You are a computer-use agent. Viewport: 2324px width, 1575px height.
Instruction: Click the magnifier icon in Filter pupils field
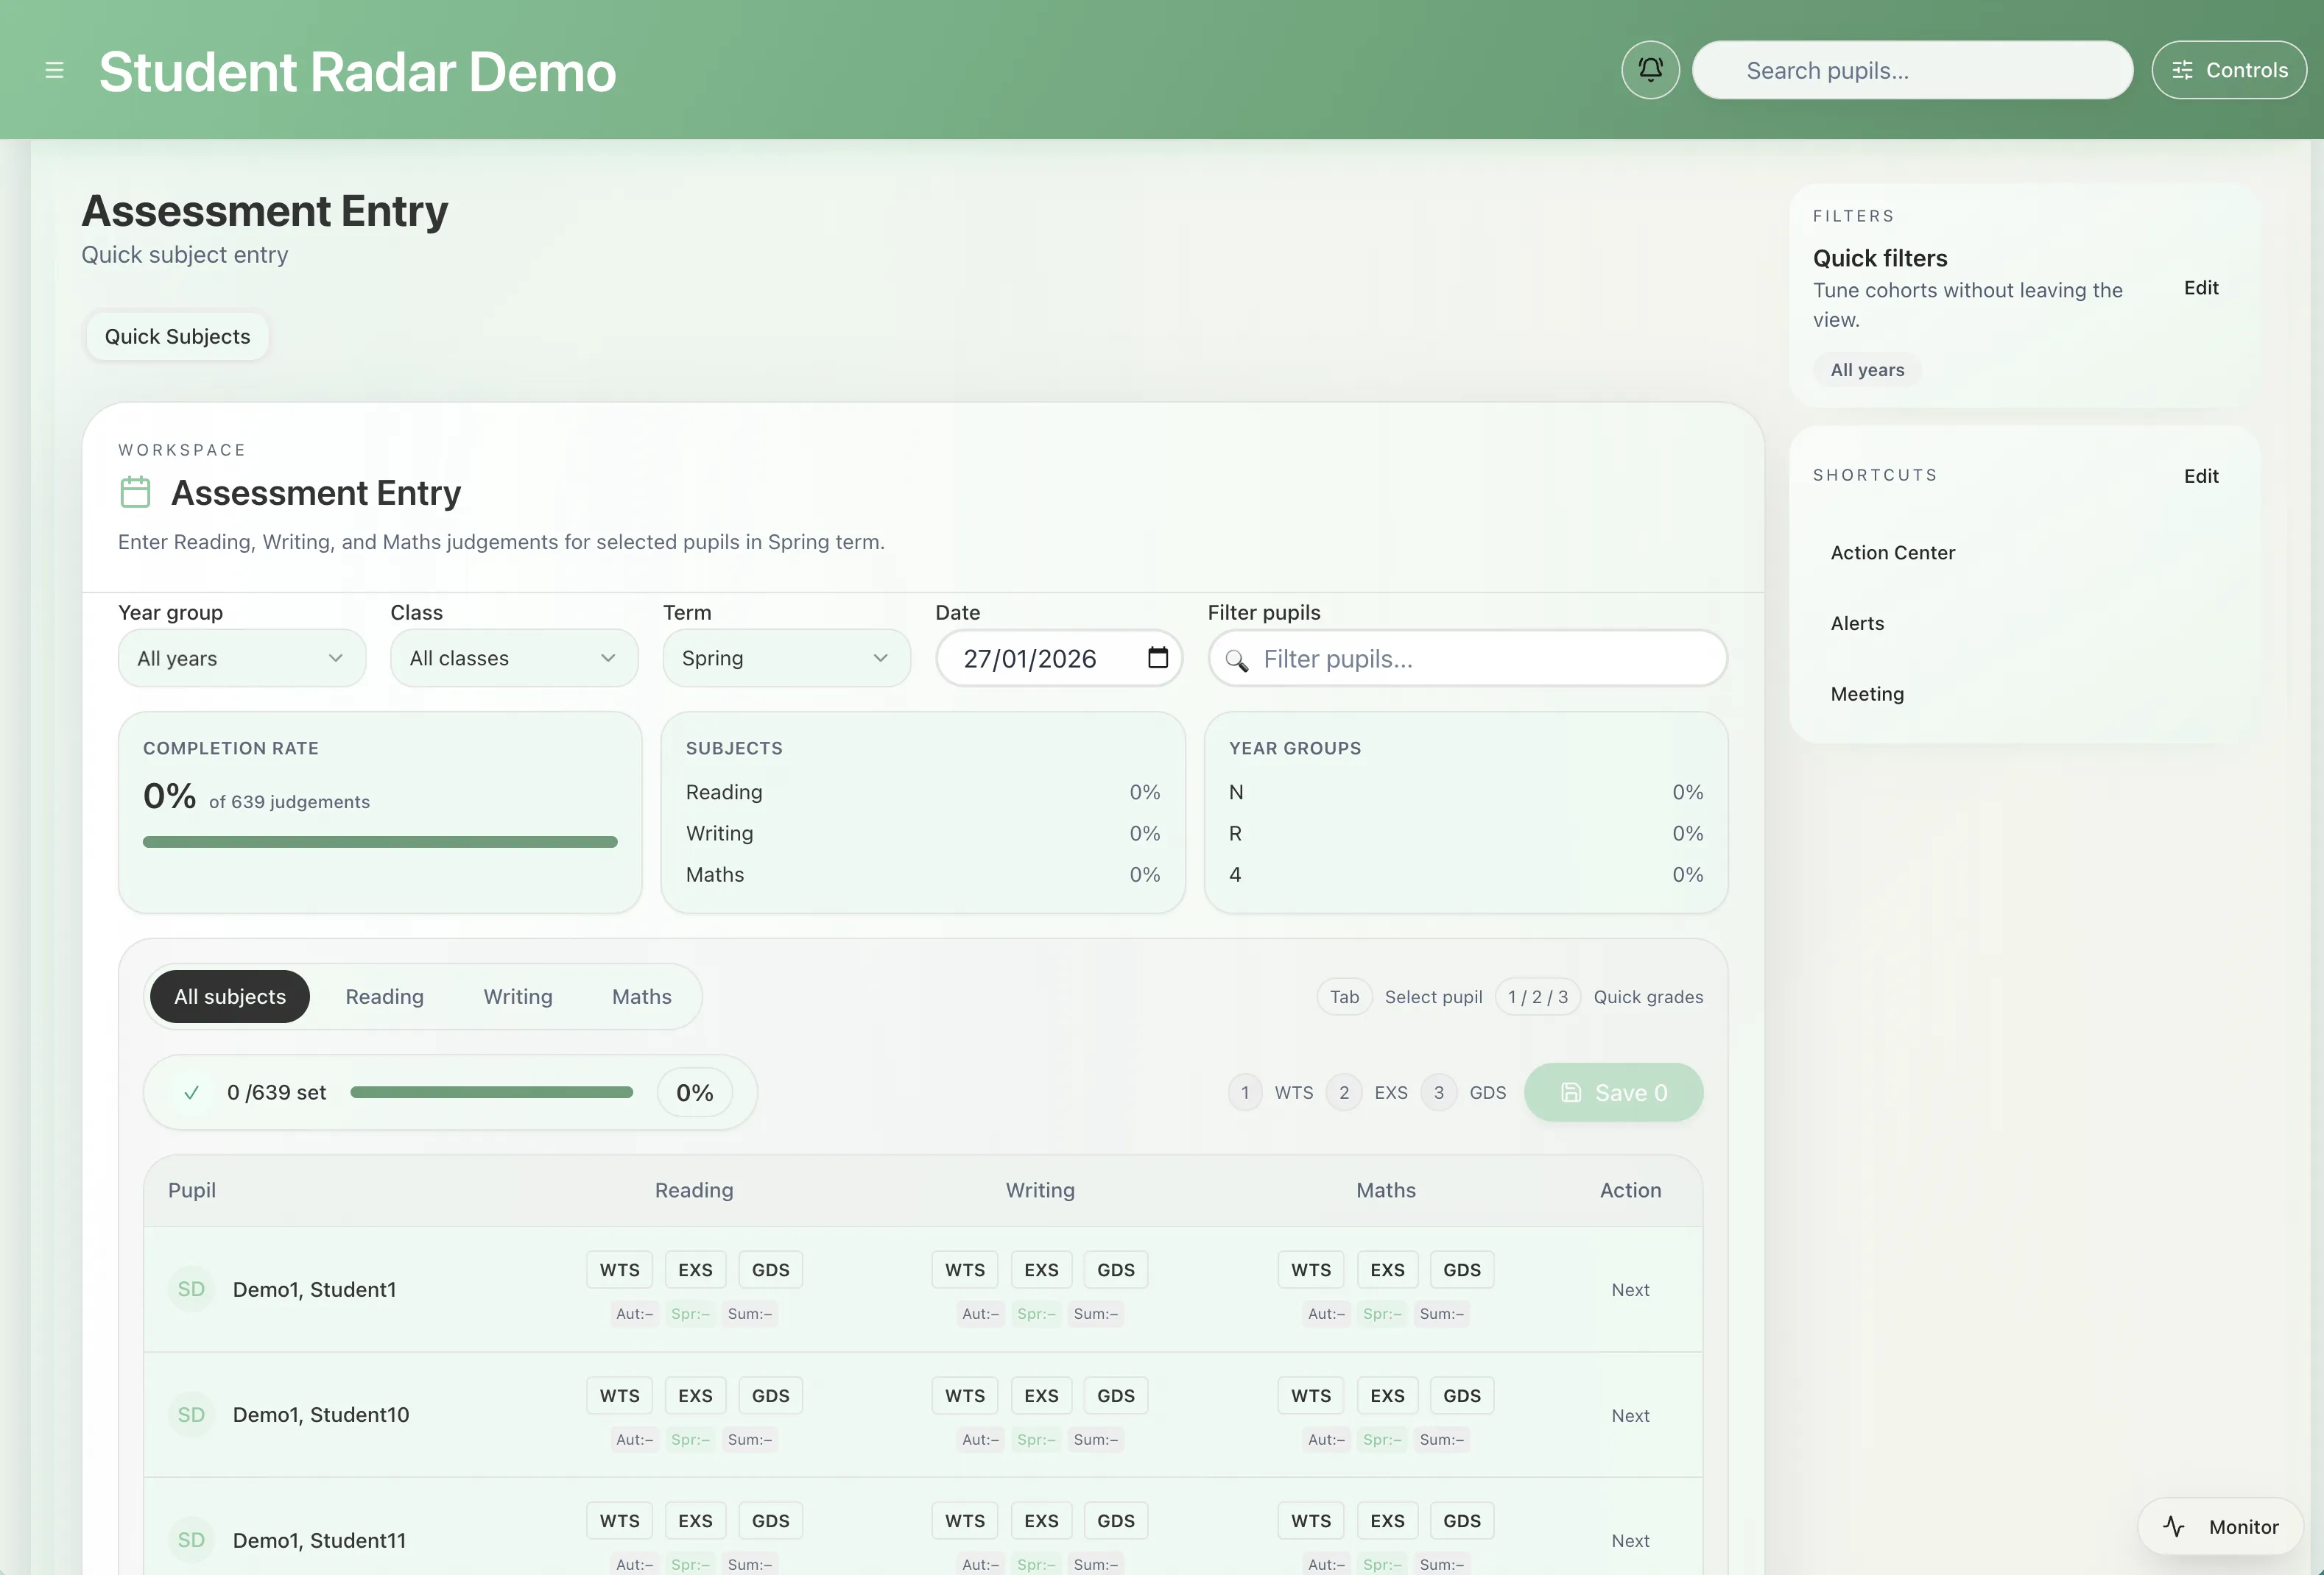[1236, 659]
